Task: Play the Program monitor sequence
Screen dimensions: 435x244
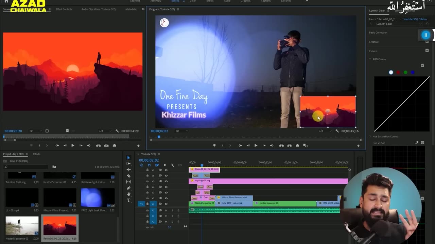Action: pyautogui.click(x=256, y=145)
